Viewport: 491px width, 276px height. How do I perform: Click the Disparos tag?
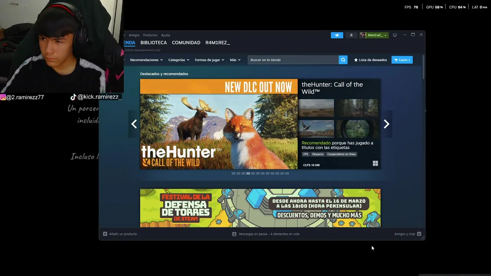coord(318,154)
